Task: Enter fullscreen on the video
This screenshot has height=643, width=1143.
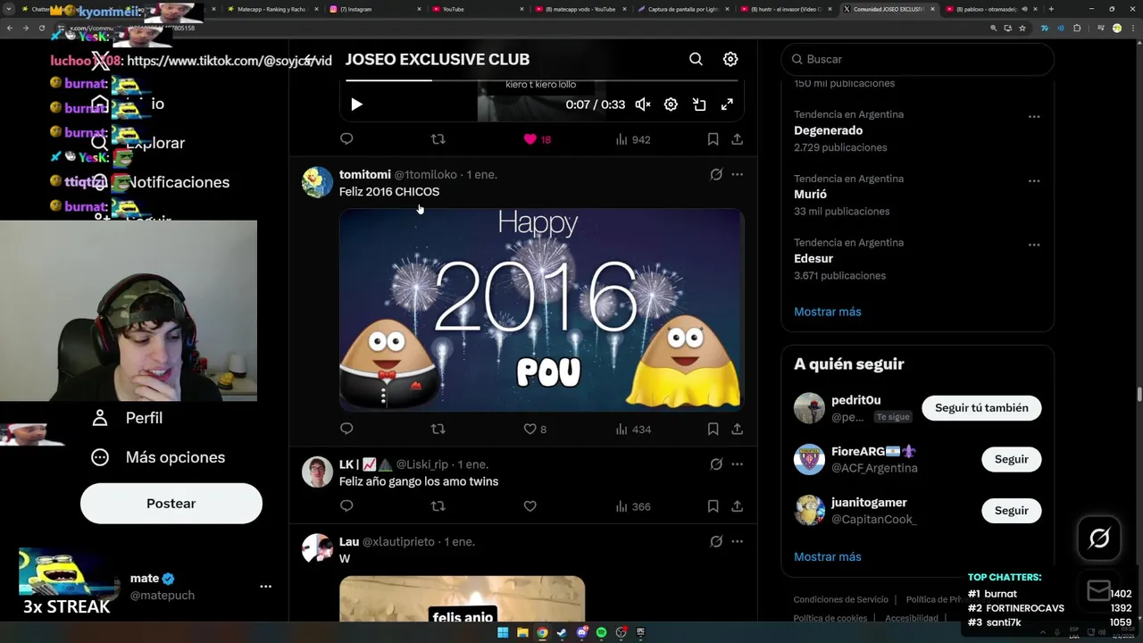Action: 727,104
